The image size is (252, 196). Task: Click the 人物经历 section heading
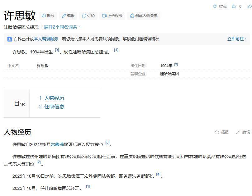17,132
